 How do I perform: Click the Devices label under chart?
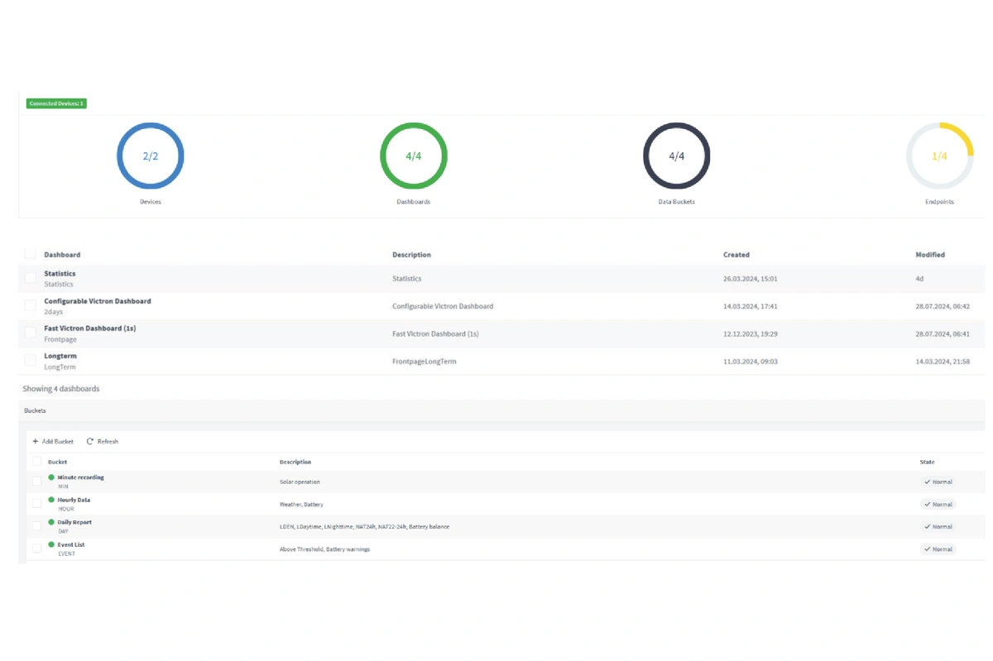coord(151,202)
